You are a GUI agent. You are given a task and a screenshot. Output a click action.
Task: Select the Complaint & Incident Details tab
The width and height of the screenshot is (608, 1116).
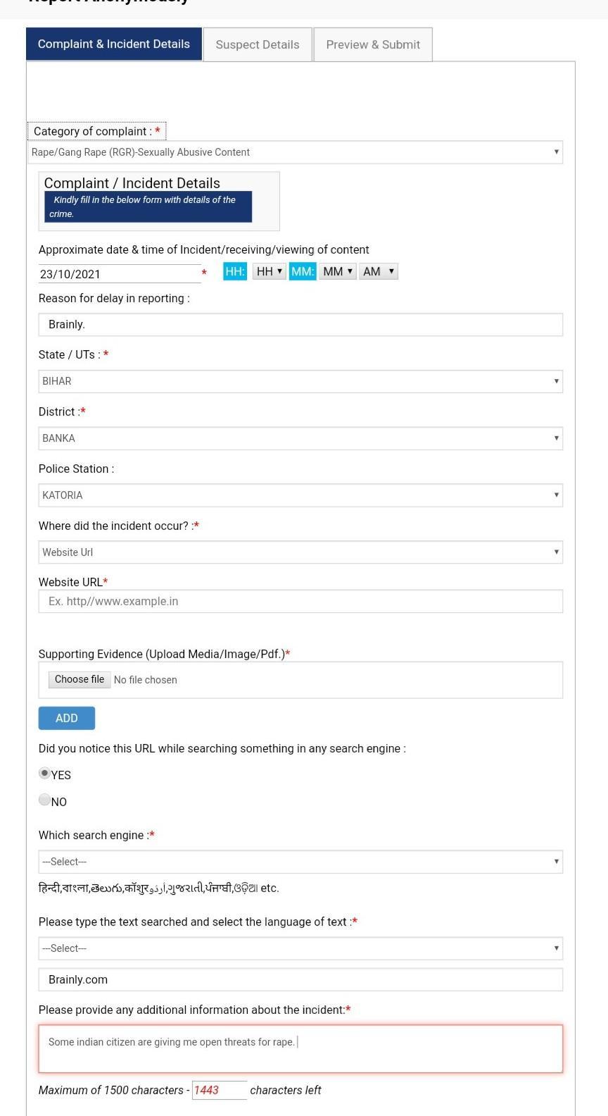(114, 44)
